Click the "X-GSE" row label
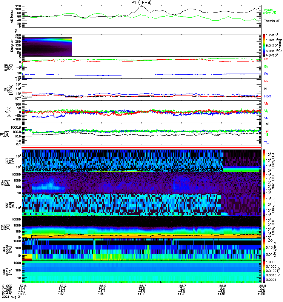Viewport: 283px width, 302px height. tap(7, 286)
